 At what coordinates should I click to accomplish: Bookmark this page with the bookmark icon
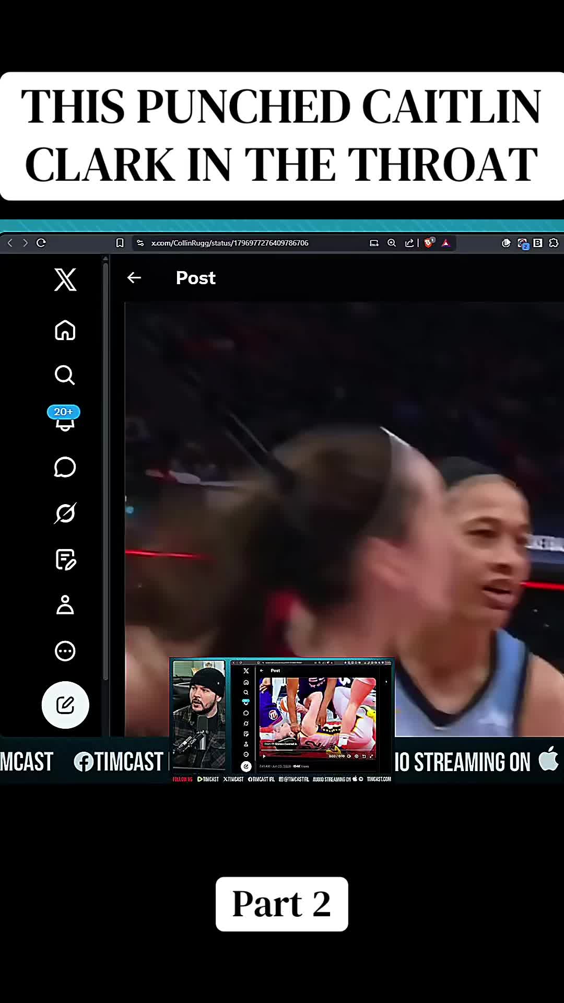click(120, 243)
